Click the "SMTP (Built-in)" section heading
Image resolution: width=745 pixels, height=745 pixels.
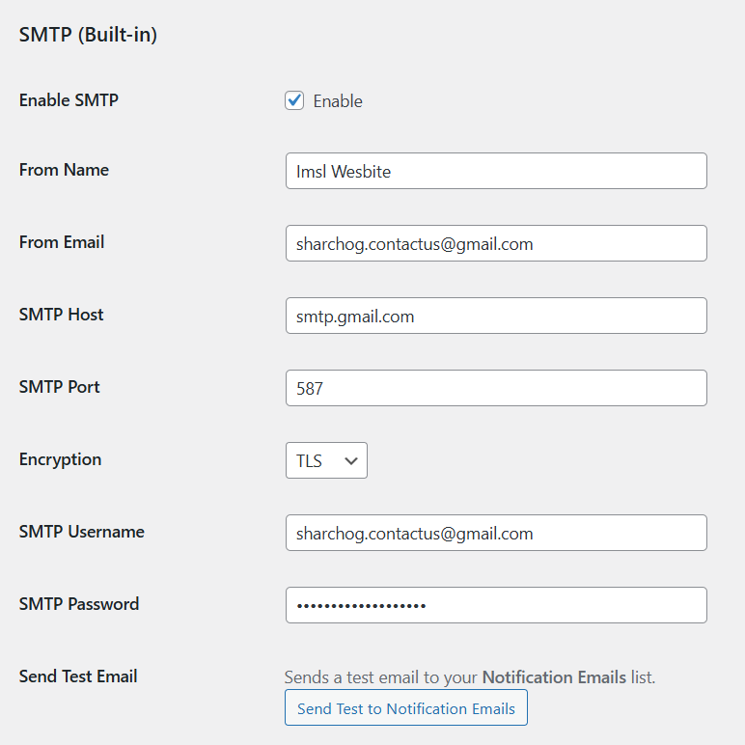point(88,35)
